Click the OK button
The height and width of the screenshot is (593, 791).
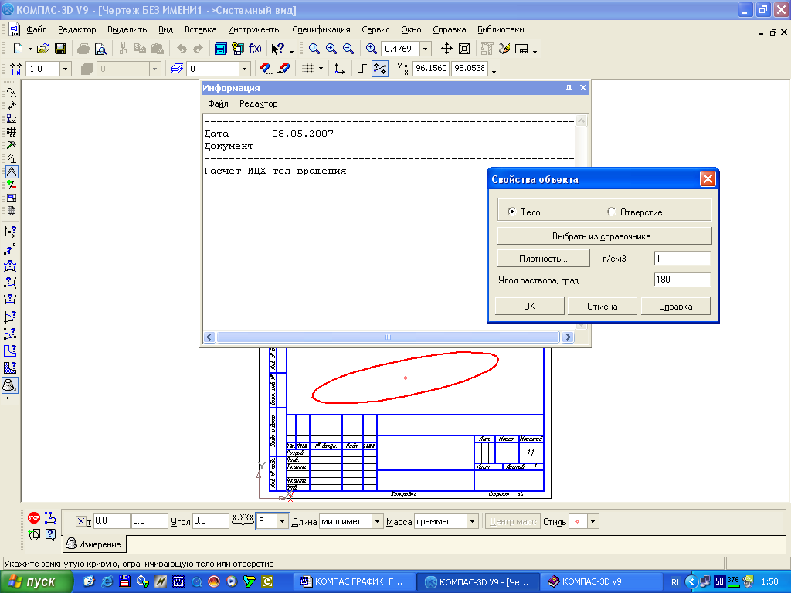[x=529, y=306]
